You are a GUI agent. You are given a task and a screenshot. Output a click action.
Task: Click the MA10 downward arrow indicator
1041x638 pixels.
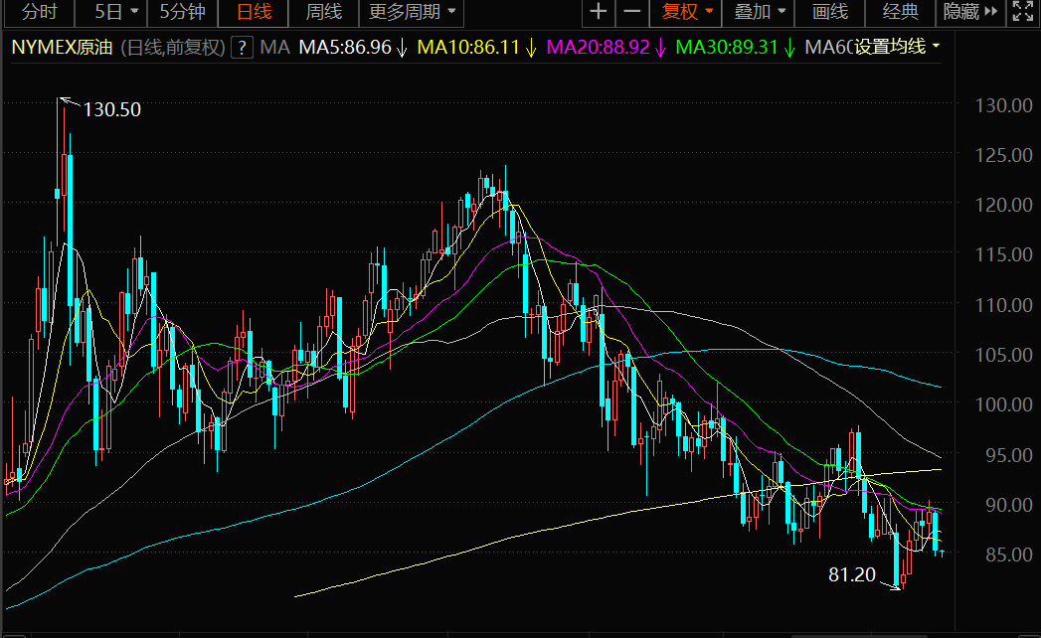pyautogui.click(x=531, y=48)
